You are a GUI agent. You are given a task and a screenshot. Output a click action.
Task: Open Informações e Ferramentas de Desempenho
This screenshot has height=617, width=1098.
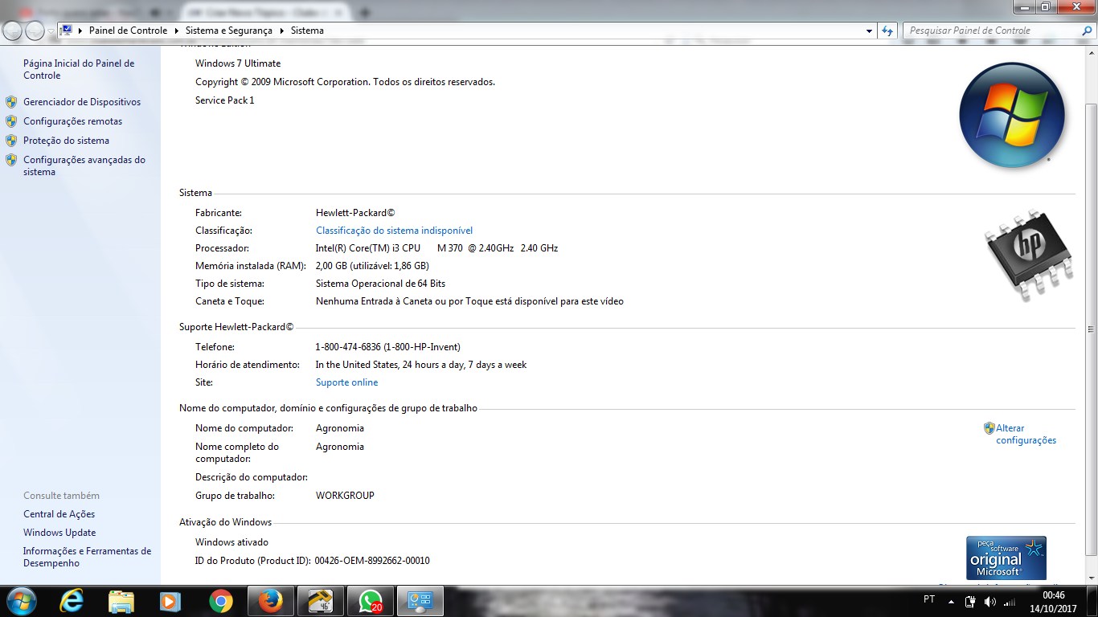tap(87, 557)
